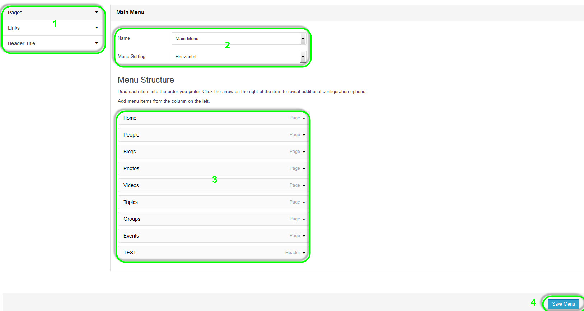Click the Header Title label in sidebar
Image resolution: width=584 pixels, height=311 pixels.
[22, 43]
